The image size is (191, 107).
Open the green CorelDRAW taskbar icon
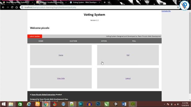(x=107, y=104)
